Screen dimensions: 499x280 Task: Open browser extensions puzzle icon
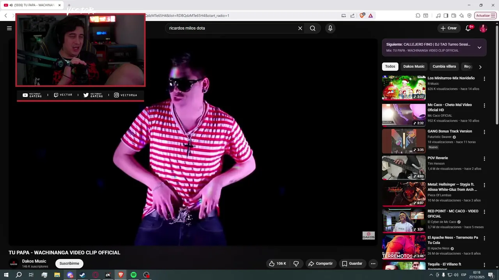(x=418, y=16)
